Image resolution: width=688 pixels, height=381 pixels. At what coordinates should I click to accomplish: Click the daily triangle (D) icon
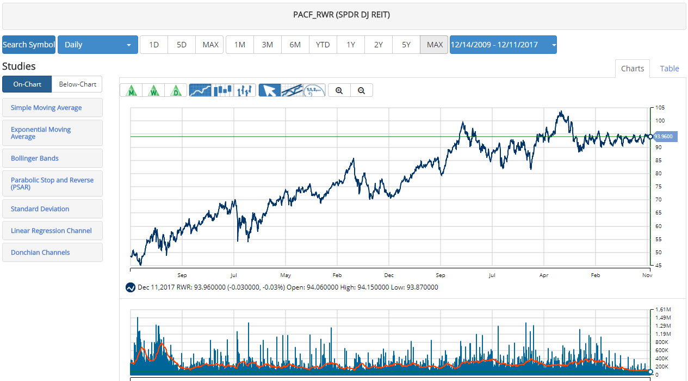[x=176, y=90]
